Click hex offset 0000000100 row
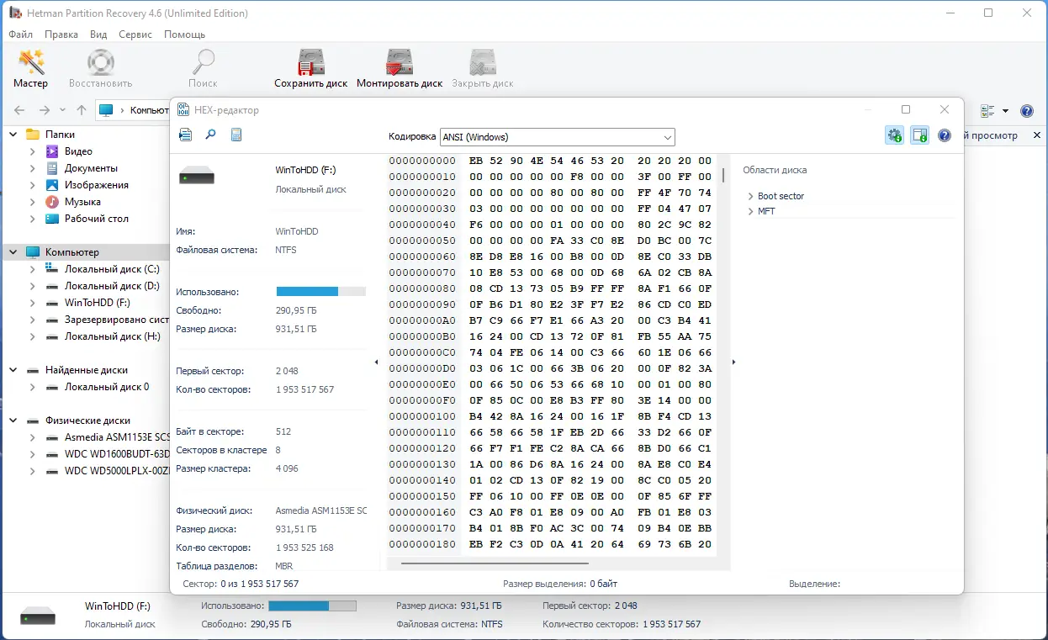 point(422,416)
